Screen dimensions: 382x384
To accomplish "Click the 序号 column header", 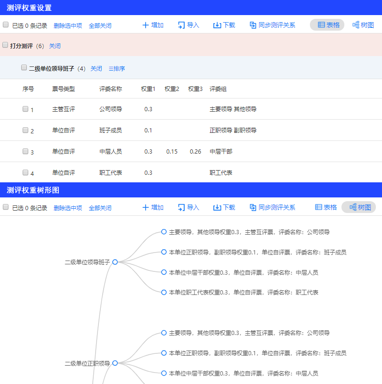I will point(28,89).
